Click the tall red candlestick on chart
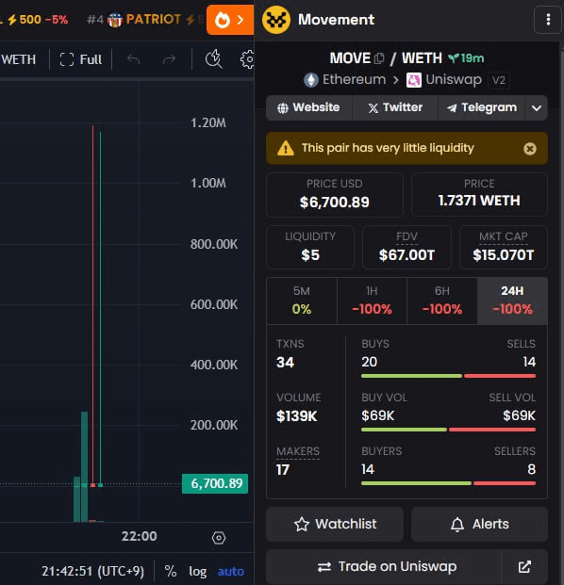564x585 pixels. coord(93,306)
